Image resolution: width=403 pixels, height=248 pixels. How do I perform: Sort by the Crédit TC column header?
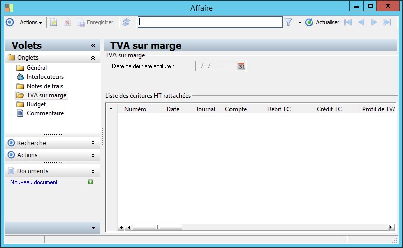point(329,109)
